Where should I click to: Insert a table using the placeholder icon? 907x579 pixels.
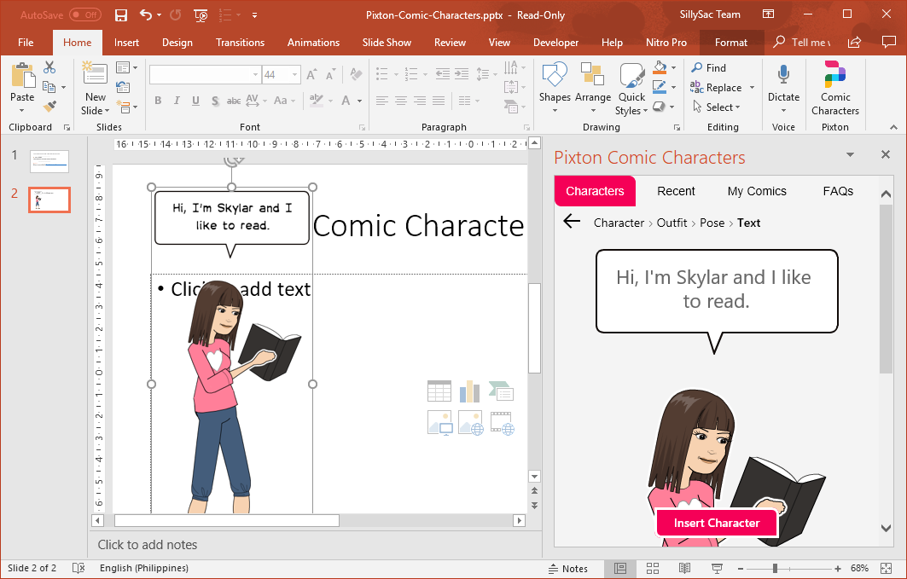[x=439, y=390]
